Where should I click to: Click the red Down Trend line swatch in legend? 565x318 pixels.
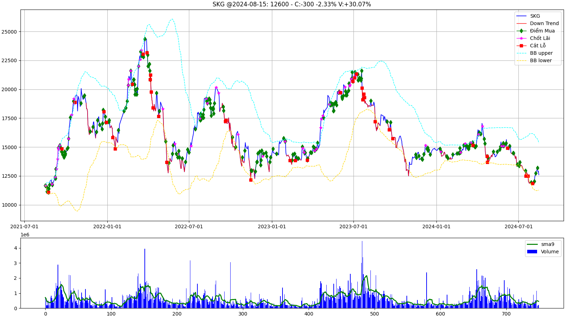(521, 23)
